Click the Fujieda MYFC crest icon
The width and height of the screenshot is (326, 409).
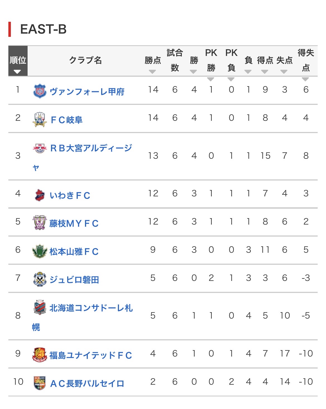(x=40, y=223)
